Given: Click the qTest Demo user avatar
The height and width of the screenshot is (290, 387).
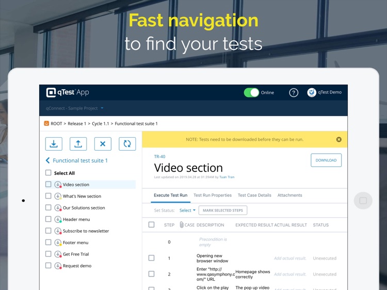Looking at the screenshot, I should point(312,92).
